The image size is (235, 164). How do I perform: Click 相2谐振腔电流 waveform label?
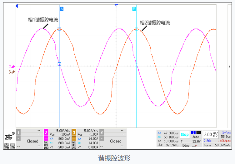155,23
